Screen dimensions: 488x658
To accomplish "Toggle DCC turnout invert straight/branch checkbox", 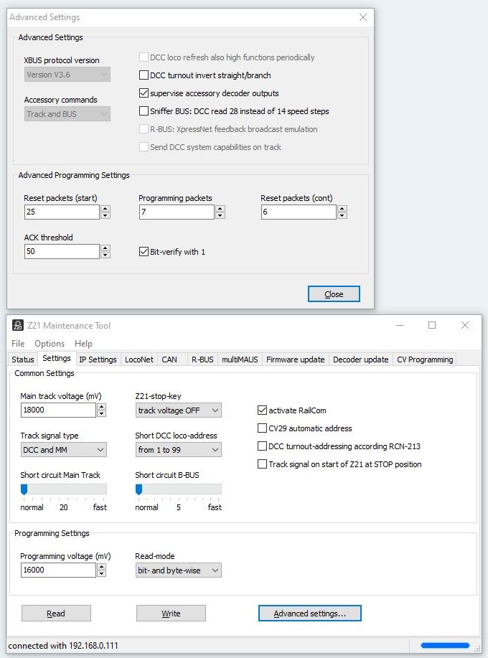I will pos(144,75).
